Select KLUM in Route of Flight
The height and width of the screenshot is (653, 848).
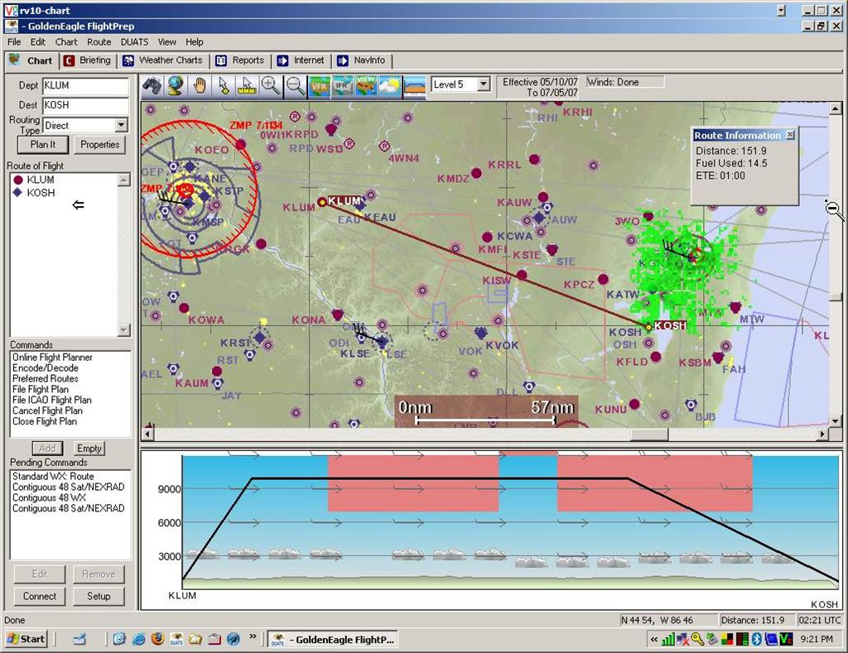(x=41, y=180)
